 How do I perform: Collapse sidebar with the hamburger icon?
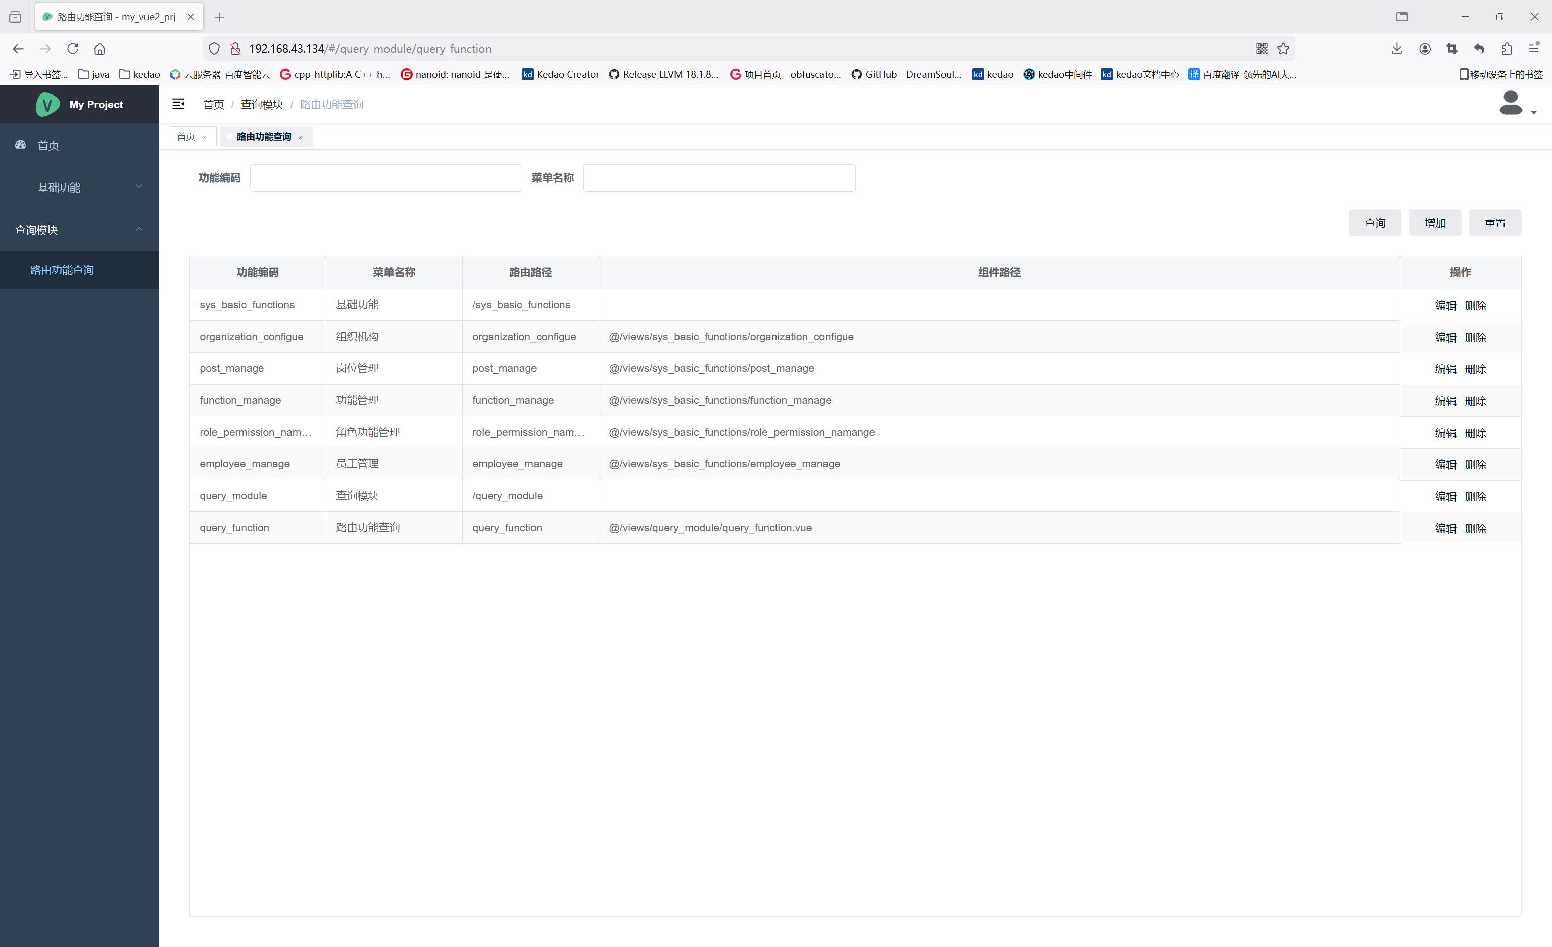[x=178, y=104]
